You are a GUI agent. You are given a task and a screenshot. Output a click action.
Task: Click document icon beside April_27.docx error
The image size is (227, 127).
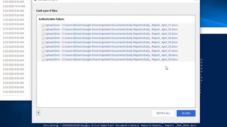pos(43,51)
